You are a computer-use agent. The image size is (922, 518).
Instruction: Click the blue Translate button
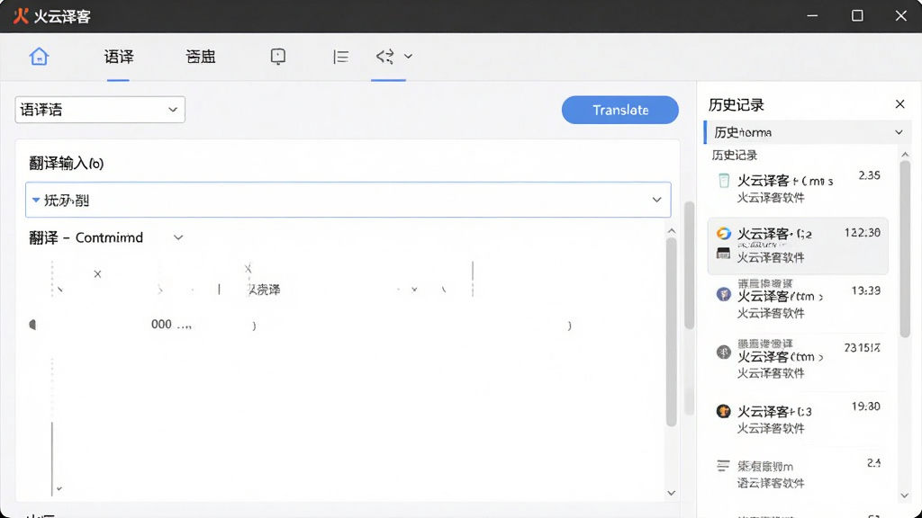point(619,110)
